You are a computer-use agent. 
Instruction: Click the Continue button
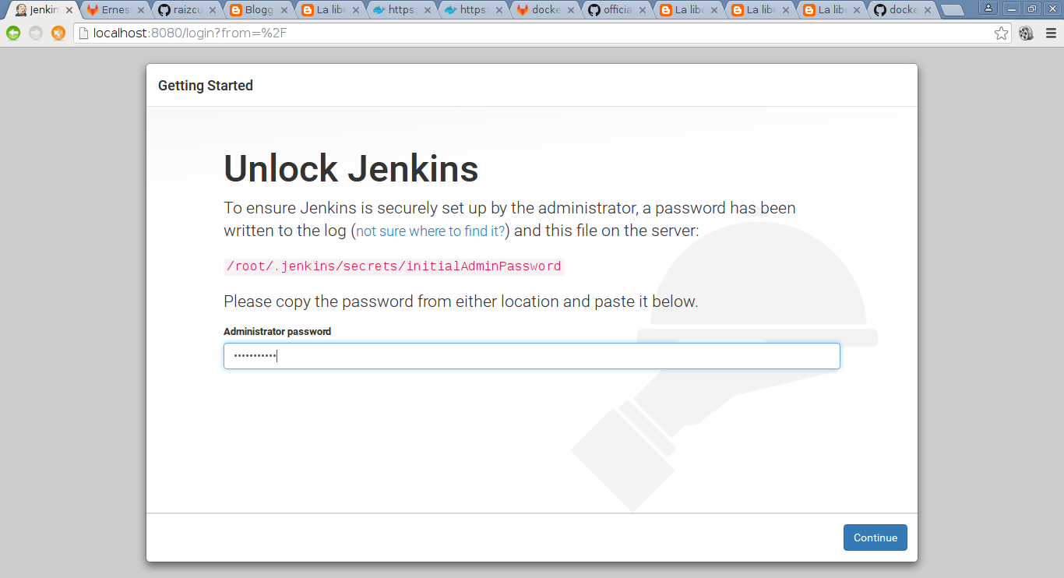tap(875, 537)
